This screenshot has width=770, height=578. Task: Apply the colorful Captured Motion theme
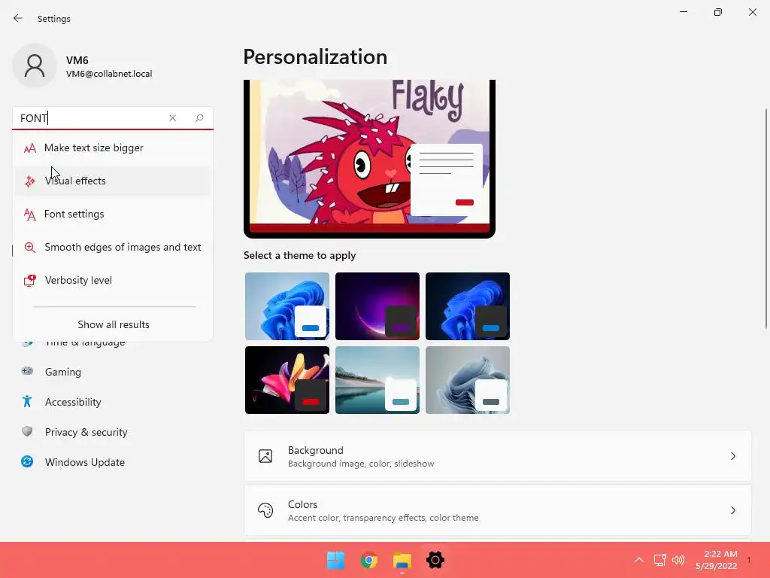[x=287, y=380]
